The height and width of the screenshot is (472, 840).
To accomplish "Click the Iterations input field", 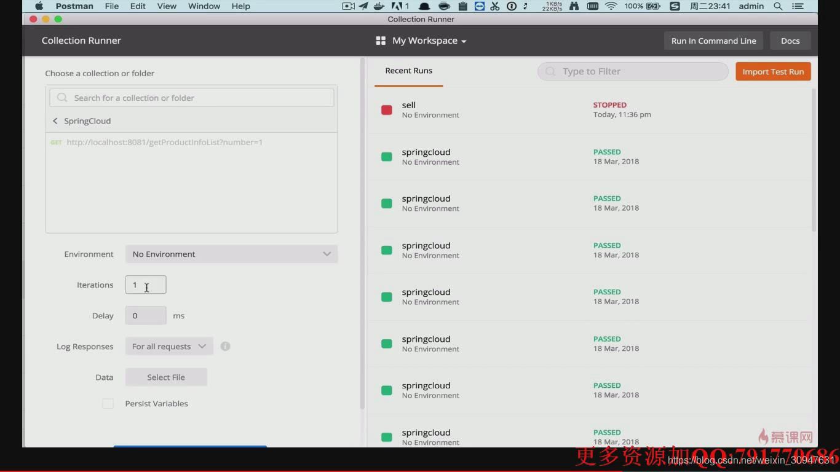I will 146,285.
